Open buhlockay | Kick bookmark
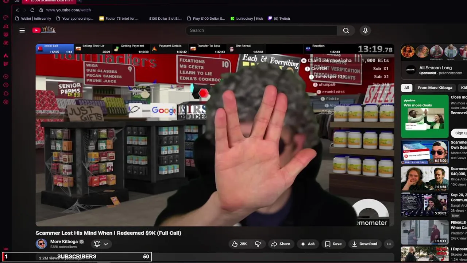The image size is (467, 263). tap(247, 18)
